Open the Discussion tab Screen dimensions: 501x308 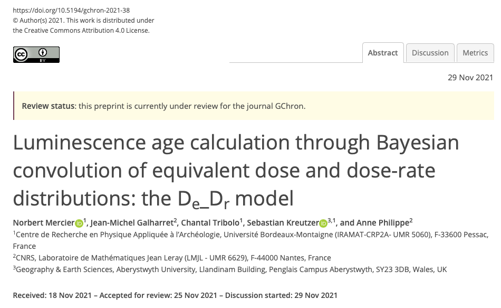point(430,53)
